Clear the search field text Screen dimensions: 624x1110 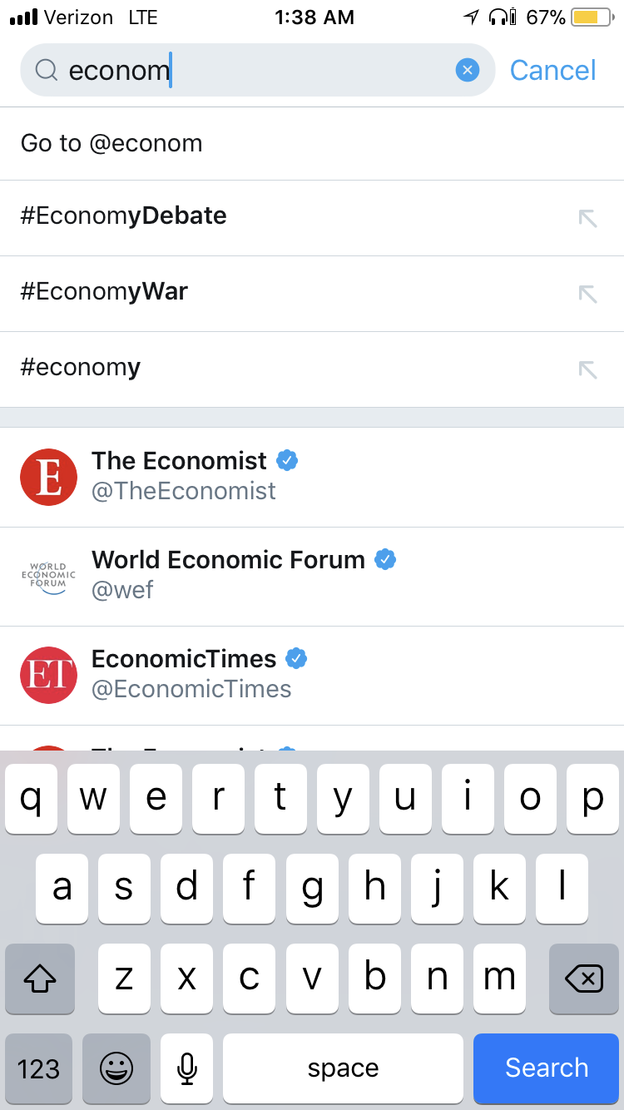468,71
